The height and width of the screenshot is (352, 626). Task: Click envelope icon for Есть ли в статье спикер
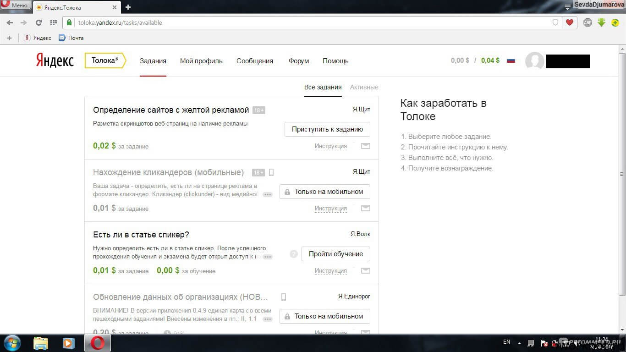(x=365, y=271)
